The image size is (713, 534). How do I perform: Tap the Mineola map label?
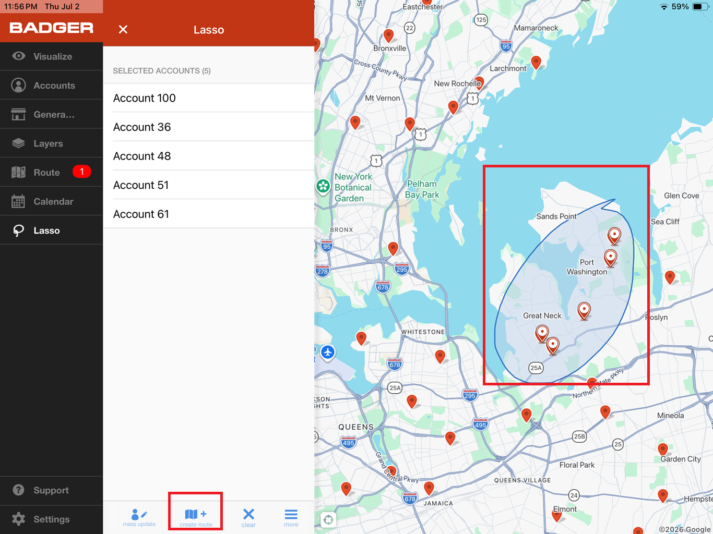[670, 416]
